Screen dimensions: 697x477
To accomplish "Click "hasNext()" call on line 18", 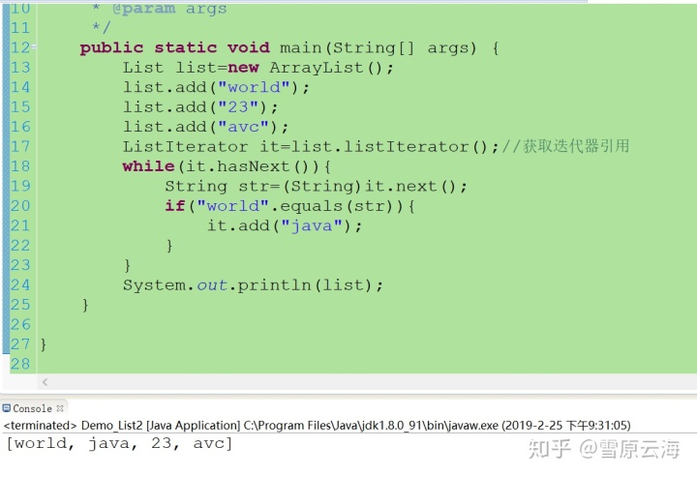I will pyautogui.click(x=268, y=166).
